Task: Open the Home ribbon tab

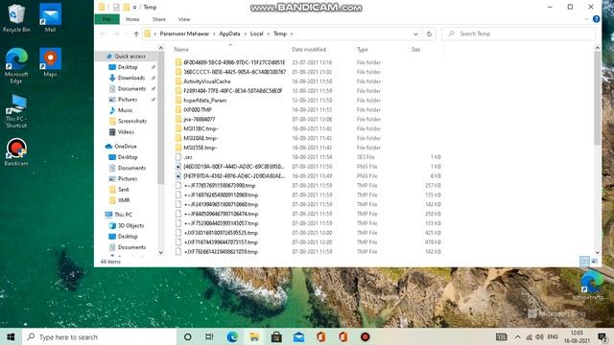Action: click(x=132, y=19)
